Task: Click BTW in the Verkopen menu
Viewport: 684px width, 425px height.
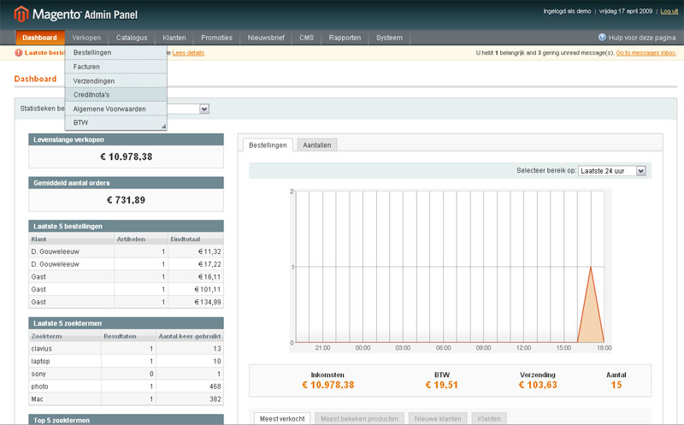Action: point(80,122)
